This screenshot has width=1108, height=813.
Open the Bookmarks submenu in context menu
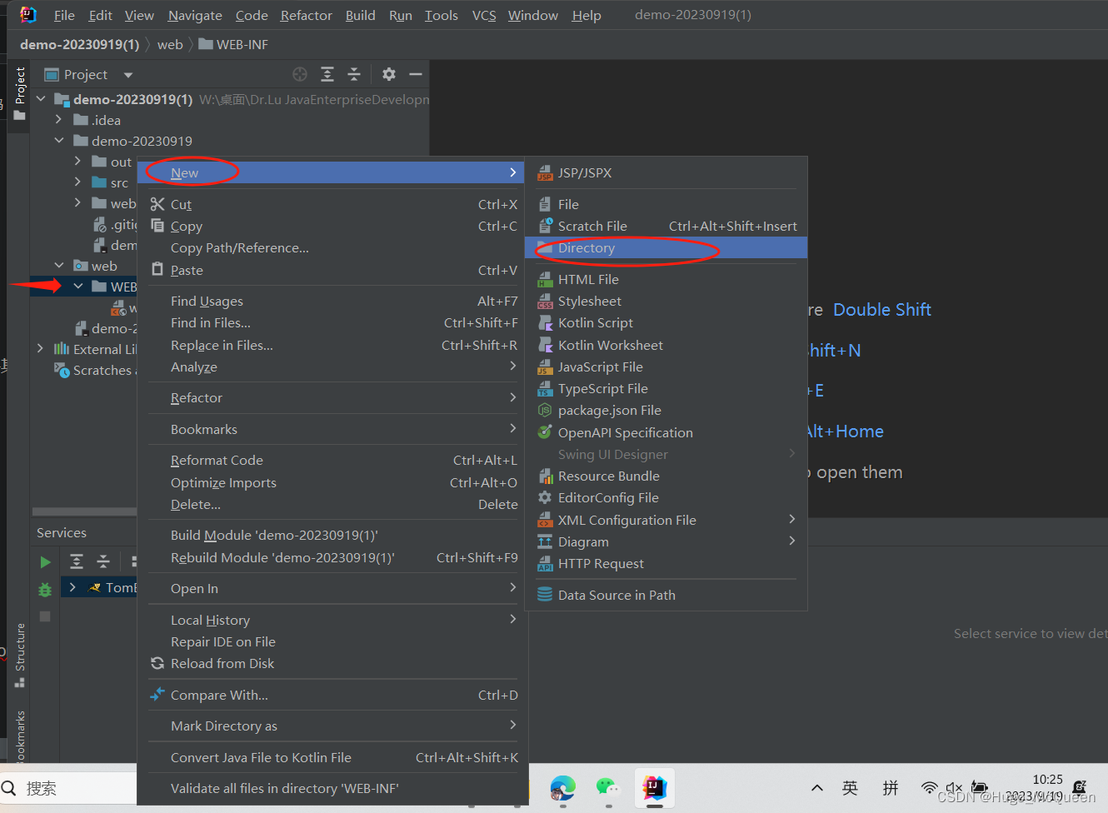332,429
